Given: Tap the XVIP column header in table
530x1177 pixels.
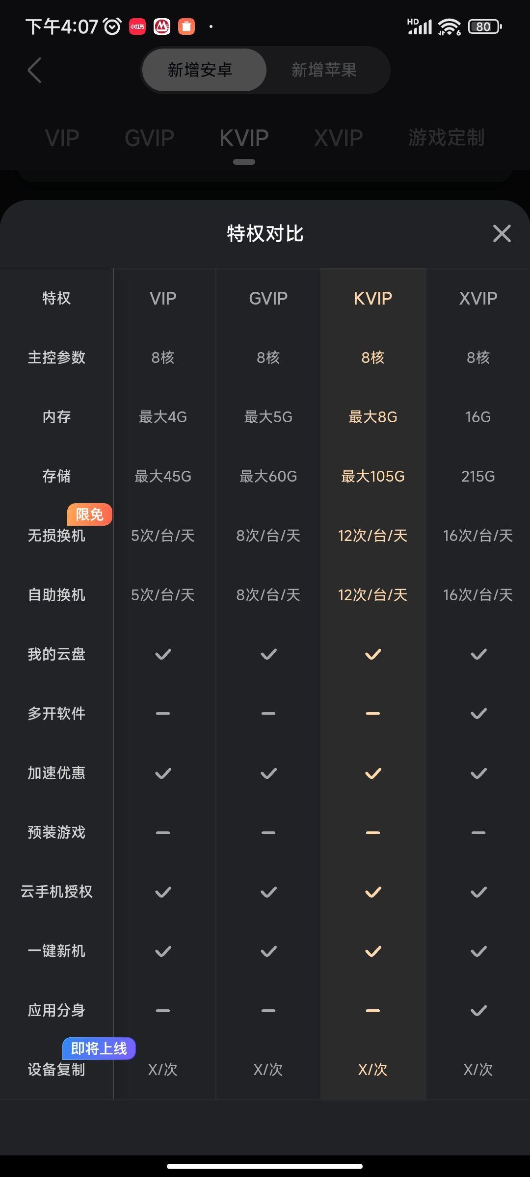Looking at the screenshot, I should (478, 298).
